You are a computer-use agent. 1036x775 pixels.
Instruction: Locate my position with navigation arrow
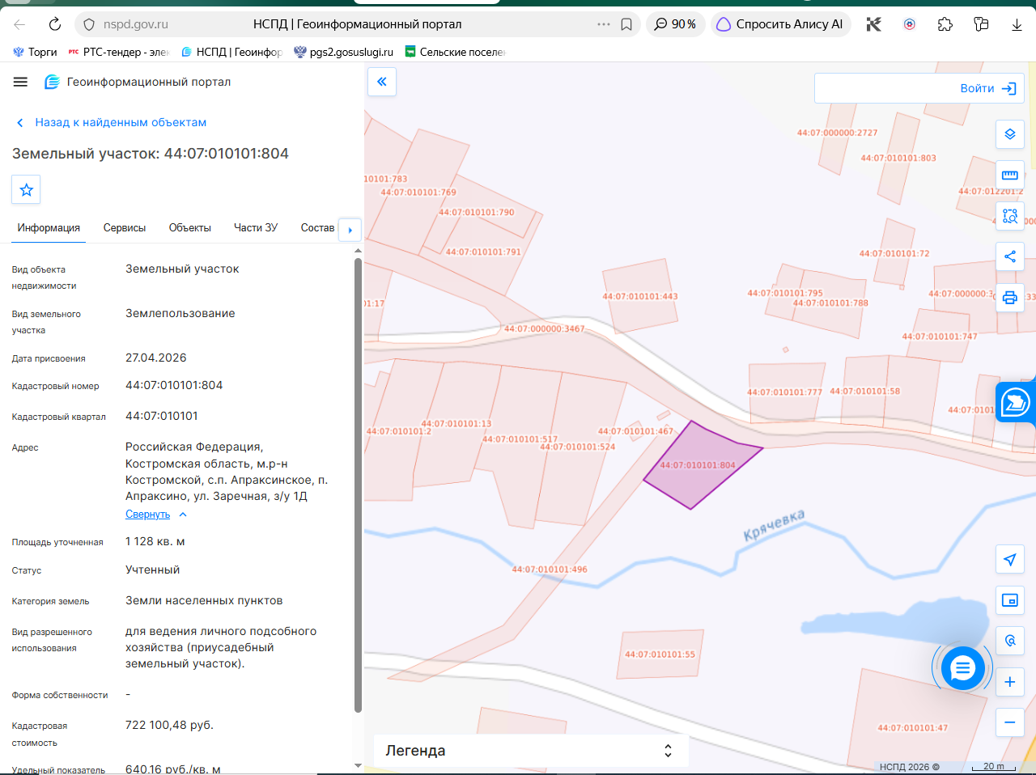coord(1010,560)
